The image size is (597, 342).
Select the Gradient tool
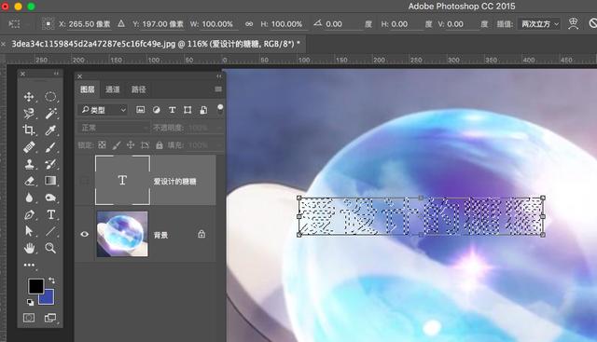point(50,181)
